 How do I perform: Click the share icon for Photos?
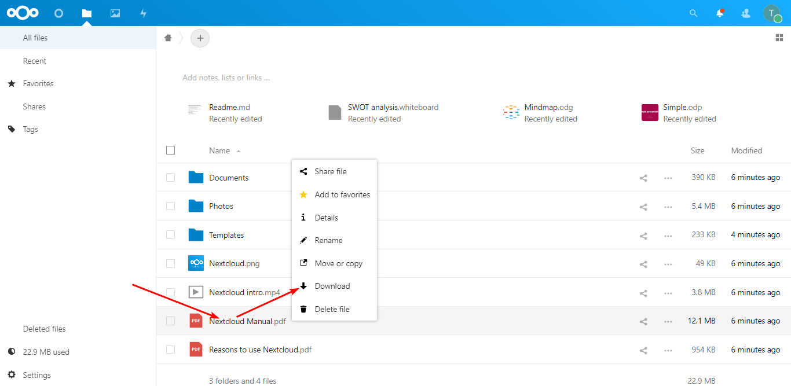pyautogui.click(x=643, y=207)
